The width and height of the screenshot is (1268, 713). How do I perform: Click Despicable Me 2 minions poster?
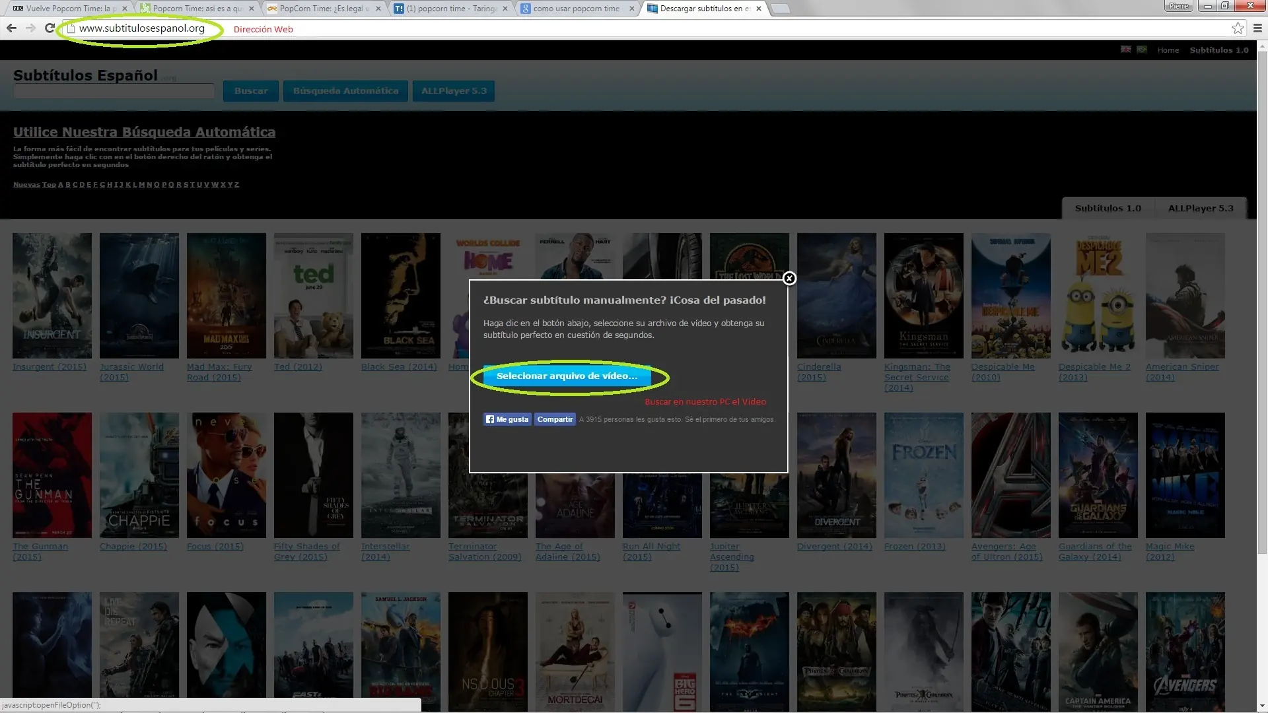[x=1098, y=296]
